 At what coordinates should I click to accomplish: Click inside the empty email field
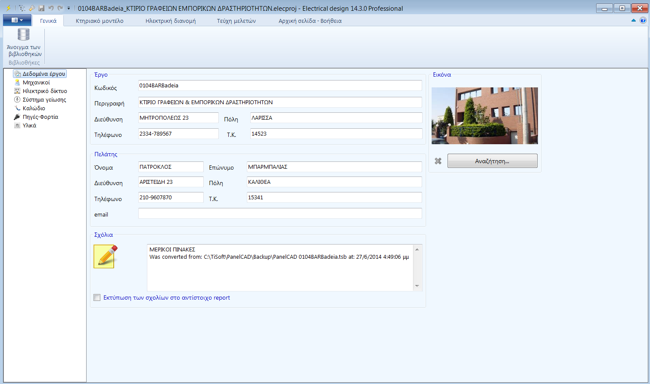click(280, 213)
